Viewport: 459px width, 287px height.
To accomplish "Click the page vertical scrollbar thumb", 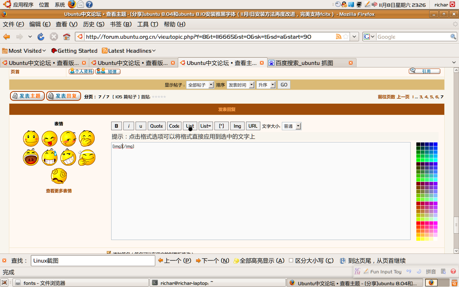I will pyautogui.click(x=456, y=225).
